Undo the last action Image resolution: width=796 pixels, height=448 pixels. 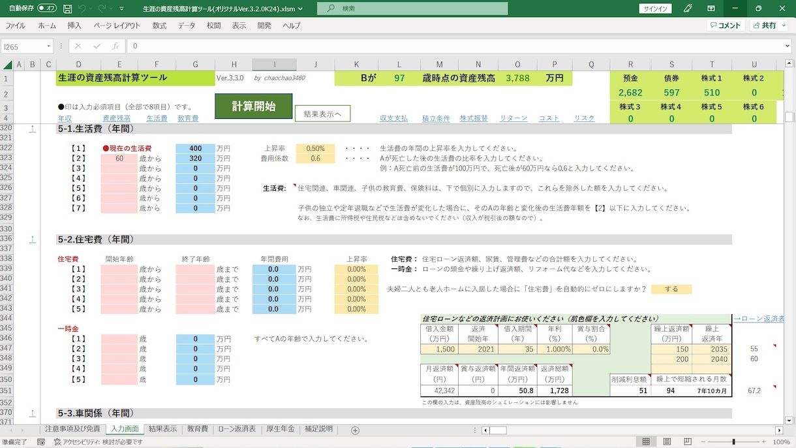point(82,8)
